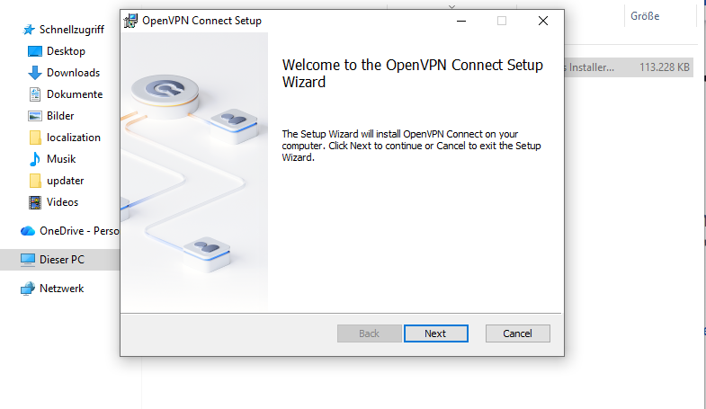Viewport: 706px width, 409px height.
Task: Click the OpenVPN installer title bar icon
Action: tap(131, 20)
